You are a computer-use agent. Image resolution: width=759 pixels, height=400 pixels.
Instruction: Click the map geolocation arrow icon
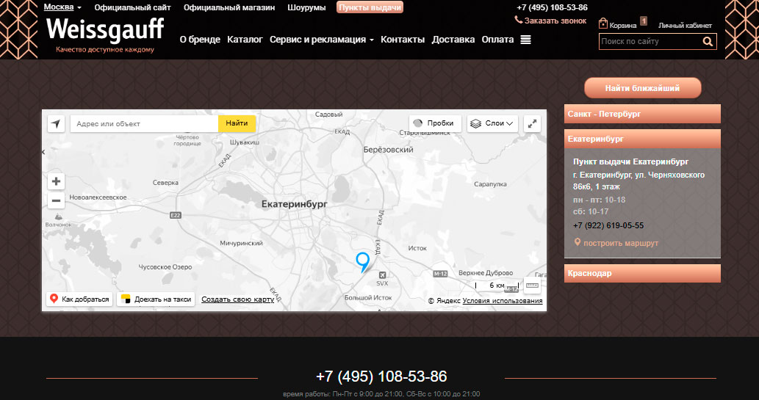[x=56, y=124]
